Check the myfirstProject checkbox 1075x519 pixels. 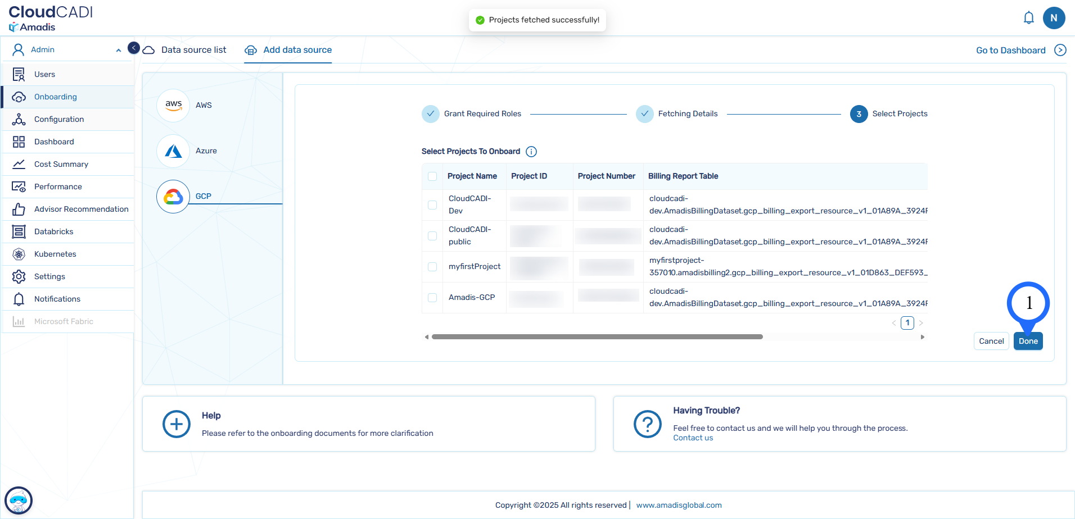click(432, 267)
